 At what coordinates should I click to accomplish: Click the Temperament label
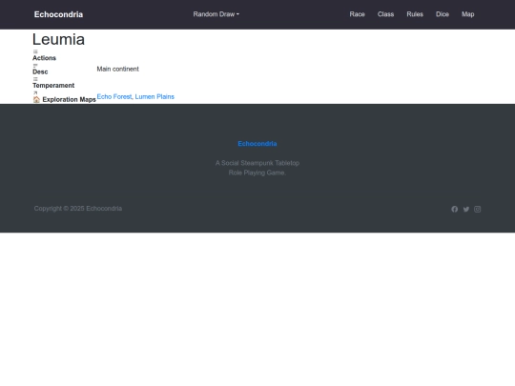(53, 86)
